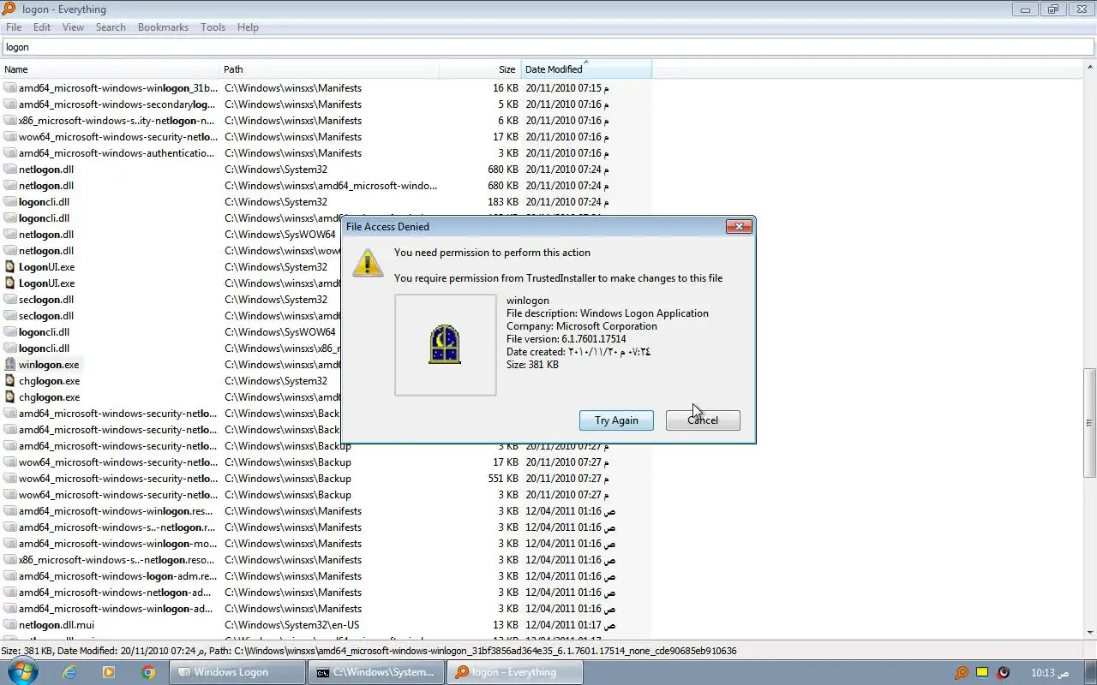The width and height of the screenshot is (1097, 685).
Task: Select the winlogon.exe file name
Action: click(49, 365)
